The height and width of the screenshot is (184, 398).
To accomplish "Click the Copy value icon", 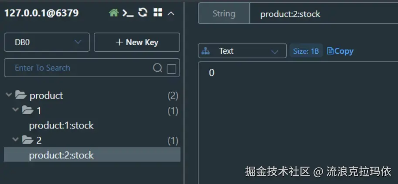I will [x=340, y=51].
